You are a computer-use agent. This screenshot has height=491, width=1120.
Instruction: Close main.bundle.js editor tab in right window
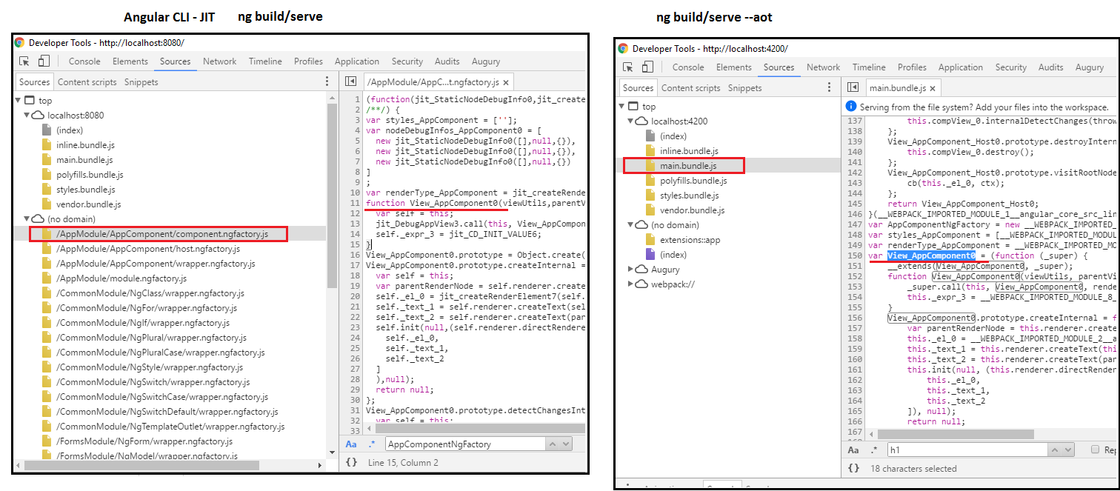(933, 89)
